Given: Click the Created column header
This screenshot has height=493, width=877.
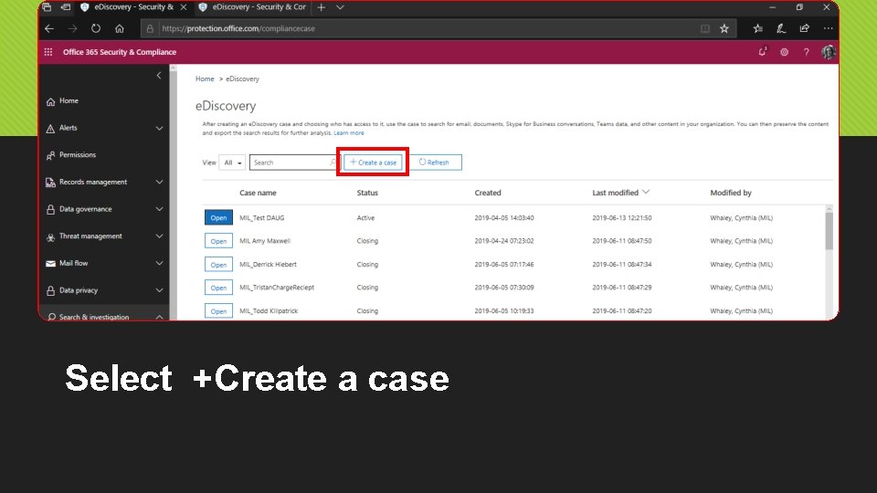Looking at the screenshot, I should point(488,193).
